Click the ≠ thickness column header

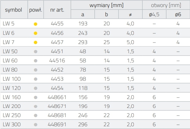(130, 14)
